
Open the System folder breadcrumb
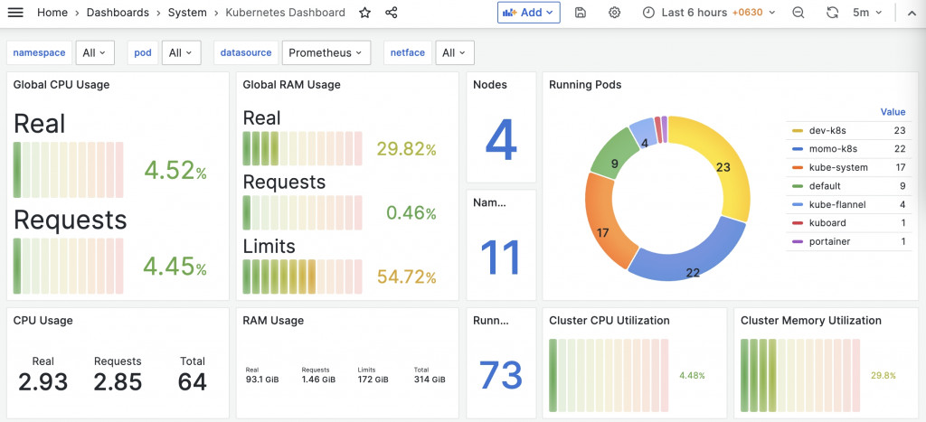pos(187,13)
